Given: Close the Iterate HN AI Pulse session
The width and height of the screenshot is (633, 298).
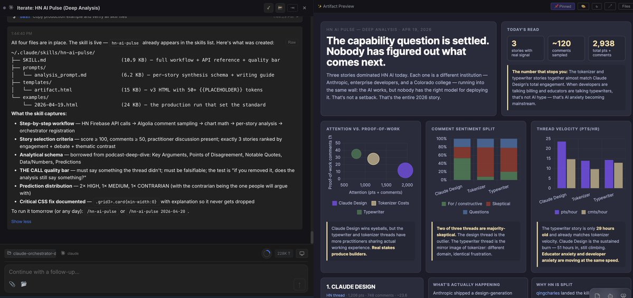Looking at the screenshot, I should coord(305,8).
